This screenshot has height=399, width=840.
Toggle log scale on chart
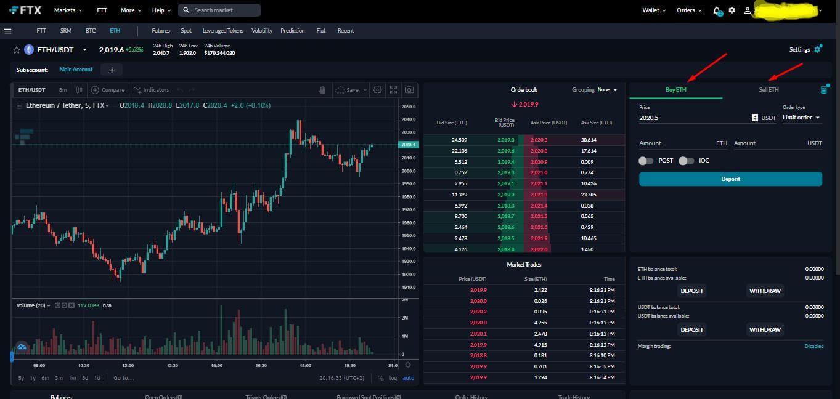click(x=393, y=378)
